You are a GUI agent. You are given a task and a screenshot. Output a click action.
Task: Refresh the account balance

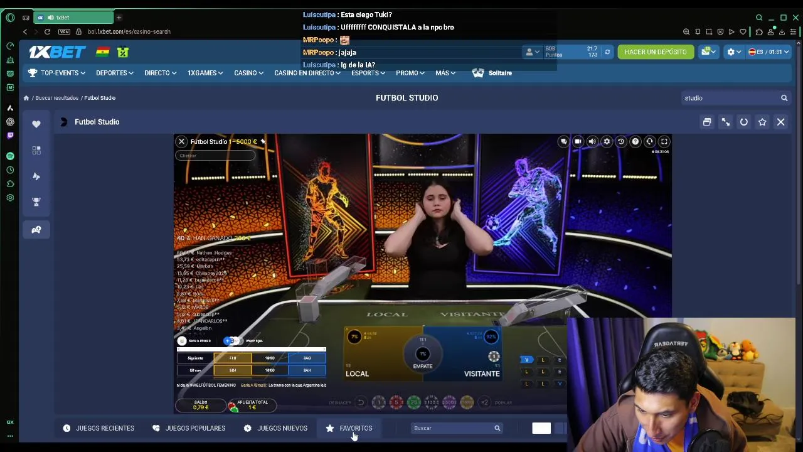607,52
